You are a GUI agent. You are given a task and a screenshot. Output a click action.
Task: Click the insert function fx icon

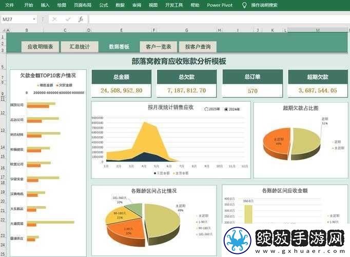[x=81, y=19]
